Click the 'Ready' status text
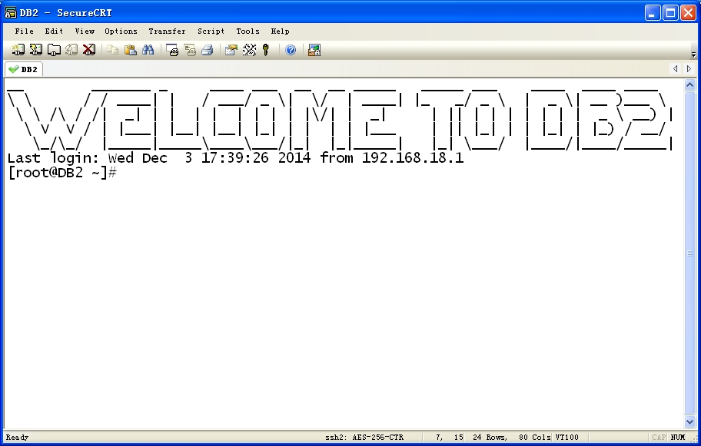 17,438
